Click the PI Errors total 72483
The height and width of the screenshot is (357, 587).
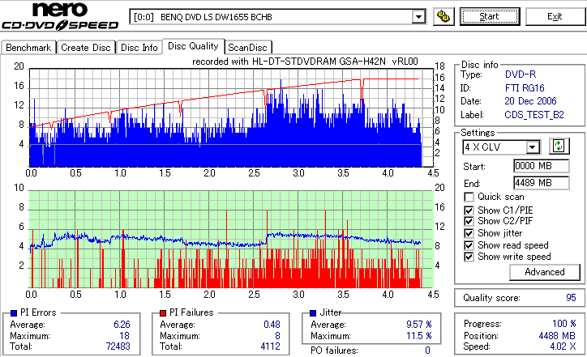point(118,346)
